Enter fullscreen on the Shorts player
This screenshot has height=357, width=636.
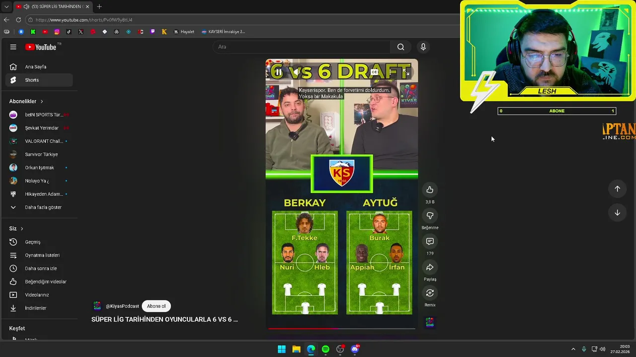(407, 73)
